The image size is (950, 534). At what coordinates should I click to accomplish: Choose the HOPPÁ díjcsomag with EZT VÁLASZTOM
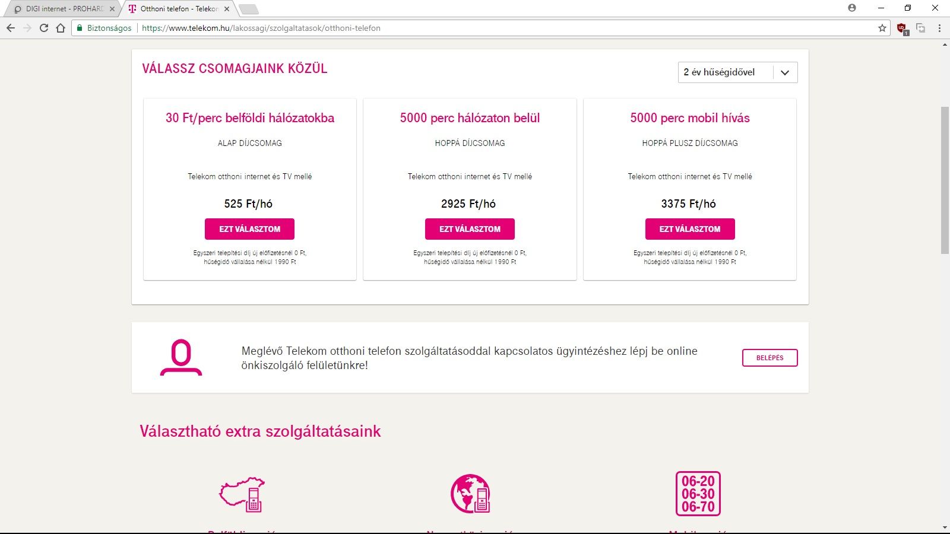470,229
